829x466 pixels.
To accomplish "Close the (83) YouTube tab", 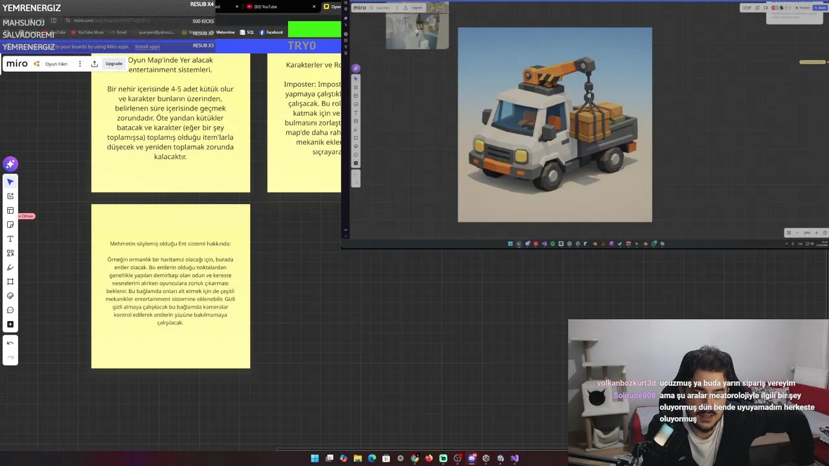I will coord(314,6).
